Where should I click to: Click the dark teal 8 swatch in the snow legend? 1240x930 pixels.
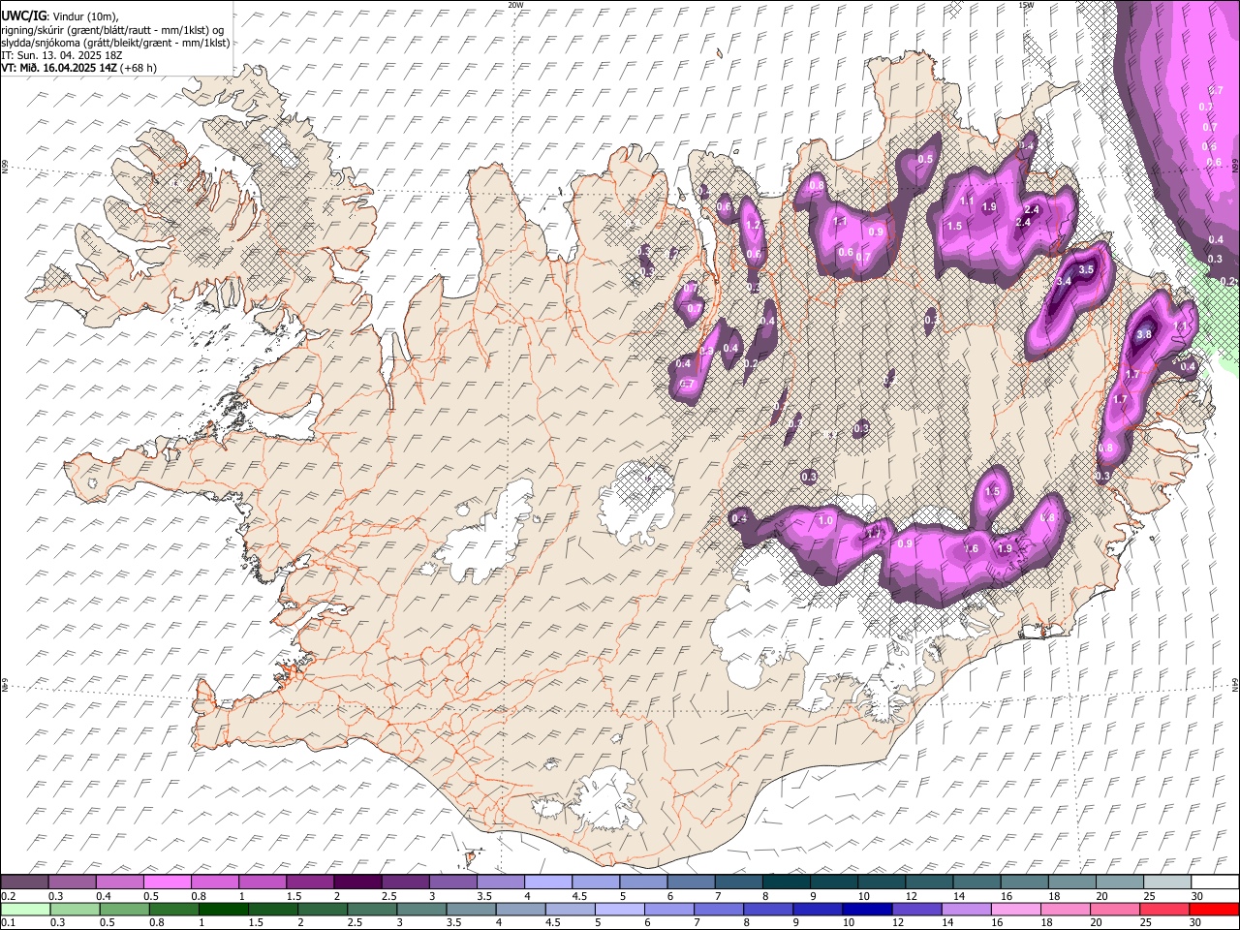click(x=787, y=882)
